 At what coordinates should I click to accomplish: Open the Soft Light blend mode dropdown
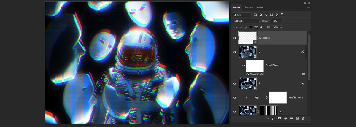[247, 21]
